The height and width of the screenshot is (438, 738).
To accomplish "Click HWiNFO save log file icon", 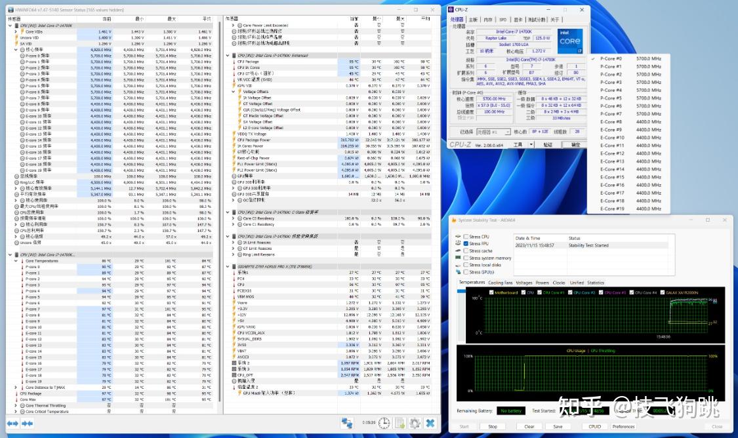I will pyautogui.click(x=400, y=423).
